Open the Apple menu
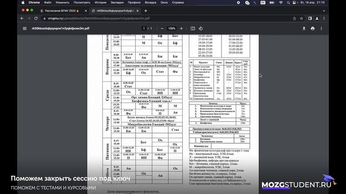This screenshot has width=346, height=194. [23, 3]
